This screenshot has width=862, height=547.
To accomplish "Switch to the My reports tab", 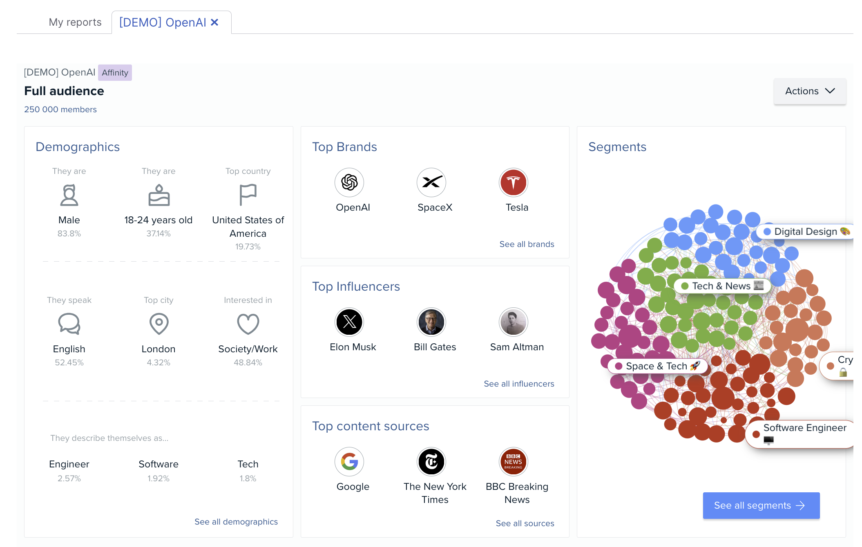I will (75, 22).
